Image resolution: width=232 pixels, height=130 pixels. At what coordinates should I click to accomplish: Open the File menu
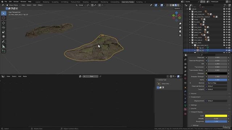point(6,1)
